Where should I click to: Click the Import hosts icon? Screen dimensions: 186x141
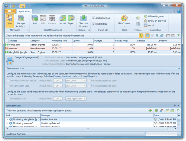coord(63,18)
